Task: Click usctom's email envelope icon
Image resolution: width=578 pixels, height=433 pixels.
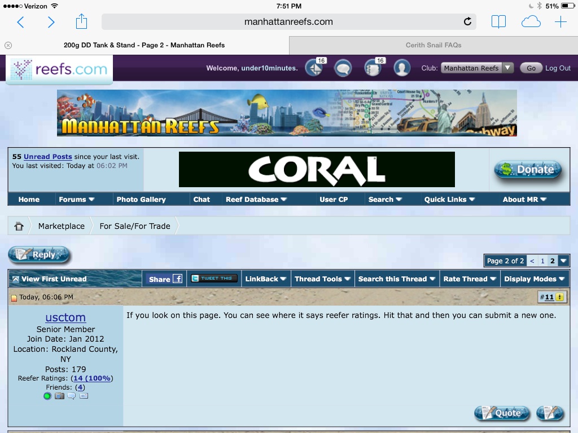Action: tap(84, 396)
